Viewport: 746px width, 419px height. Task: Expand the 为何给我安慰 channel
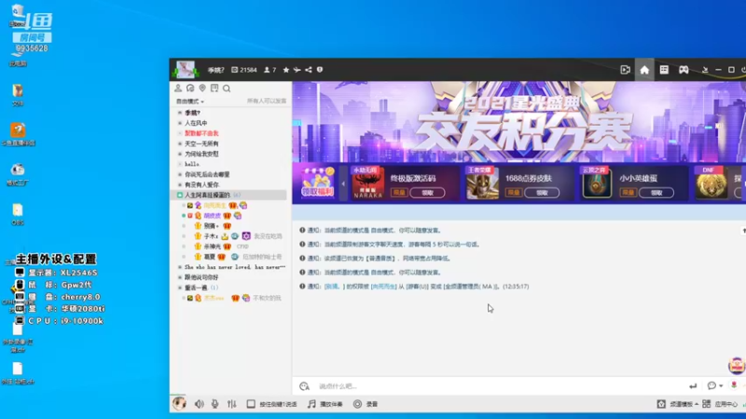click(x=201, y=154)
